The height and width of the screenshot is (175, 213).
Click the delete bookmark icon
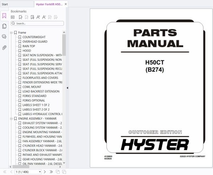point(27,17)
